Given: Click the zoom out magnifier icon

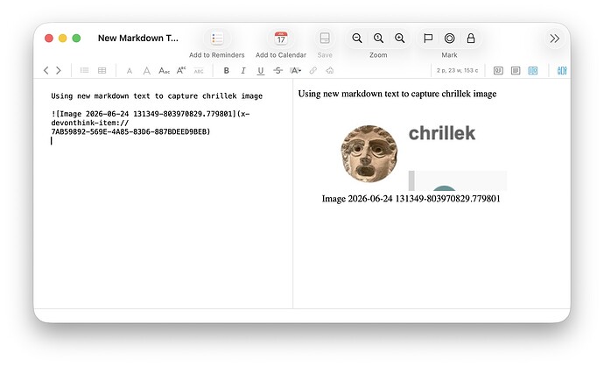Looking at the screenshot, I should (357, 39).
